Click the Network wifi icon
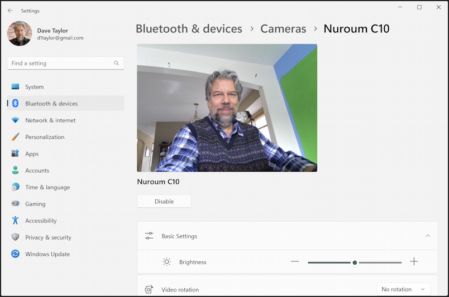Viewport: 449px width, 297px height. (15, 120)
